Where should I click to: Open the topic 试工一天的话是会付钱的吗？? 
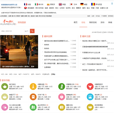click(x=92, y=64)
